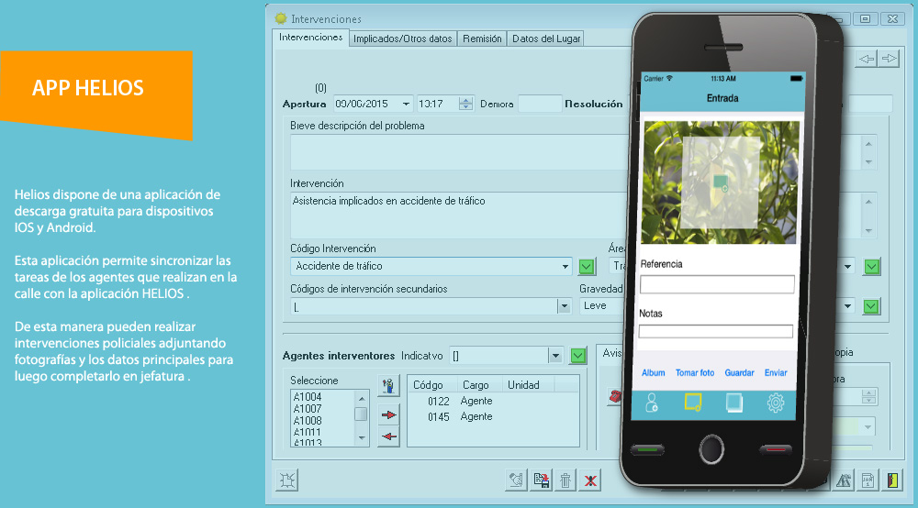Tap the user profile icon in phone tab bar
The image size is (918, 508).
click(652, 403)
